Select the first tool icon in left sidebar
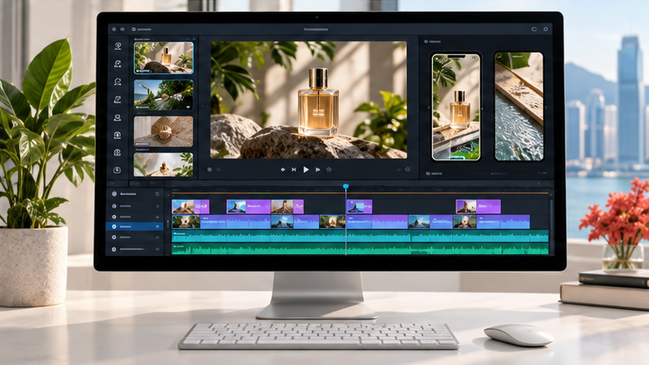 118,46
